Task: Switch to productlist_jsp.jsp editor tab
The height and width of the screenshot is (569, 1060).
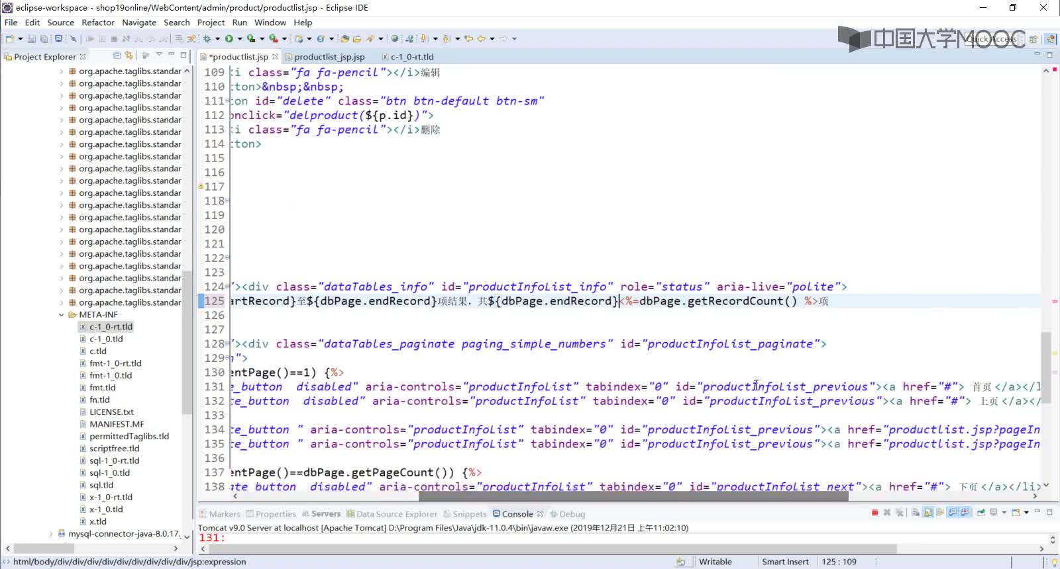Action: click(x=329, y=57)
